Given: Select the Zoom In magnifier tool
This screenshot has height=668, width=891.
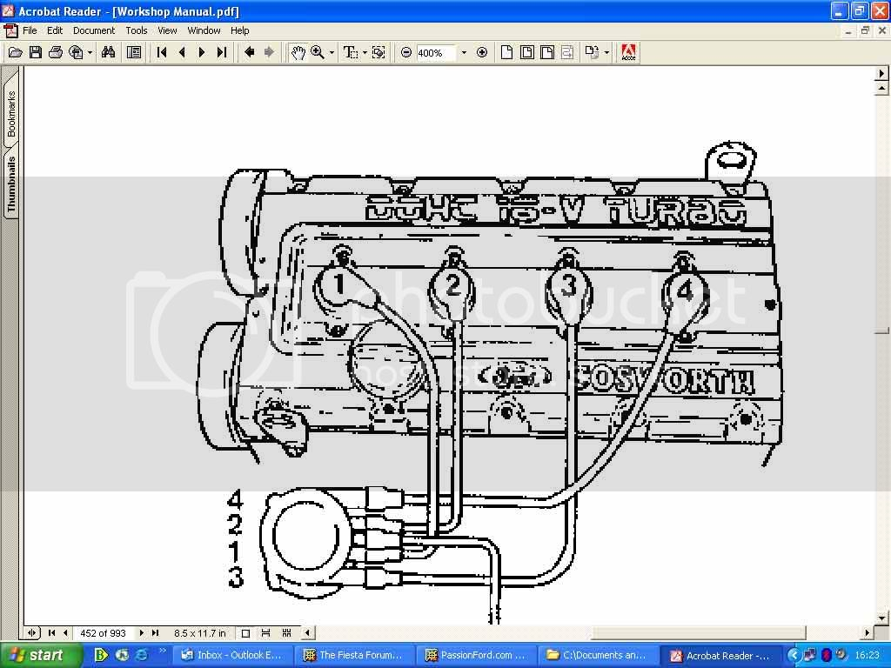Looking at the screenshot, I should [318, 52].
